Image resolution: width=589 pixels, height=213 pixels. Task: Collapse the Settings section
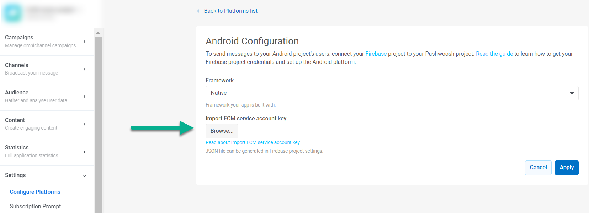click(x=84, y=176)
